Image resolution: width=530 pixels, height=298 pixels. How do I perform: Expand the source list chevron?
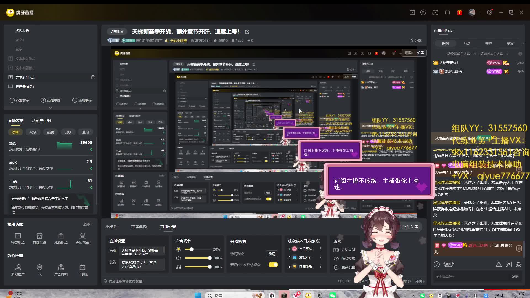pyautogui.click(x=50, y=108)
